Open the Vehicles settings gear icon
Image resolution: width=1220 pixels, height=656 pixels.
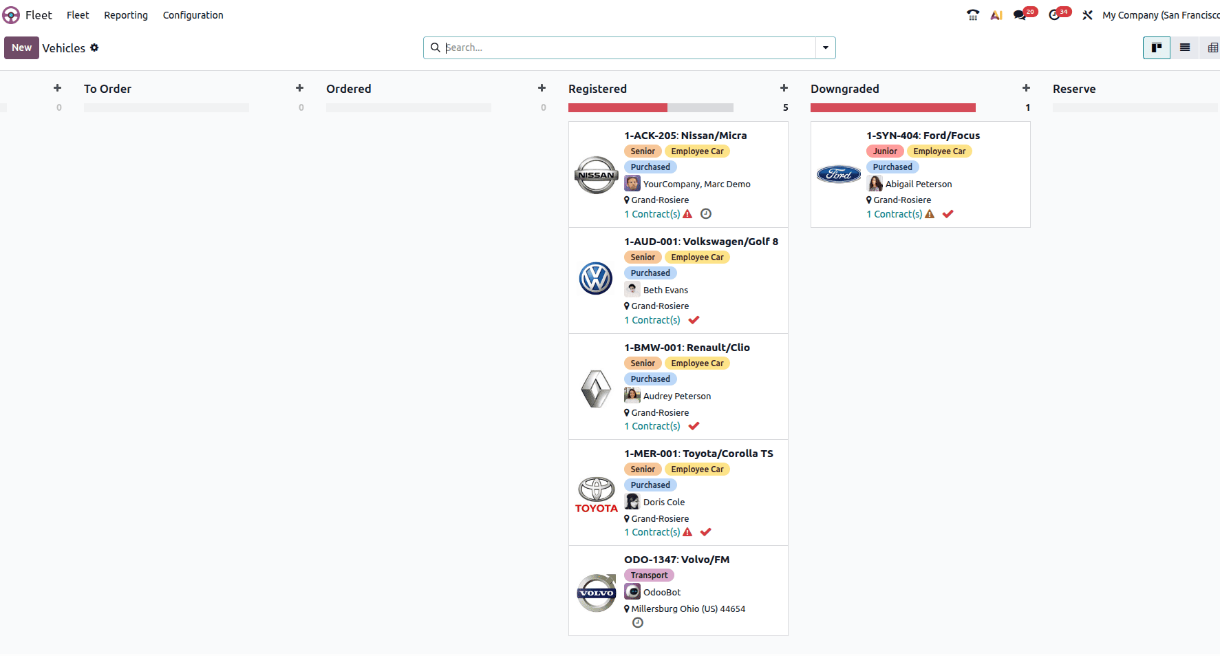point(94,47)
